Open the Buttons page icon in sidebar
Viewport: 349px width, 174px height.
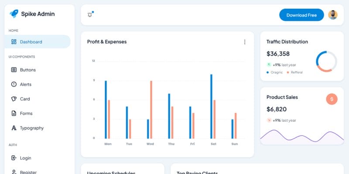pyautogui.click(x=14, y=70)
